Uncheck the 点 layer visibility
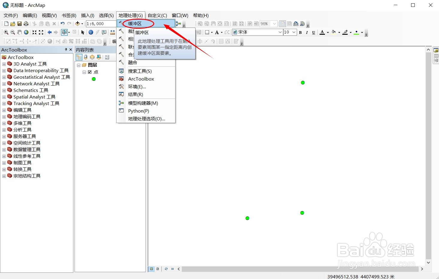This screenshot has width=439, height=279. coord(90,72)
